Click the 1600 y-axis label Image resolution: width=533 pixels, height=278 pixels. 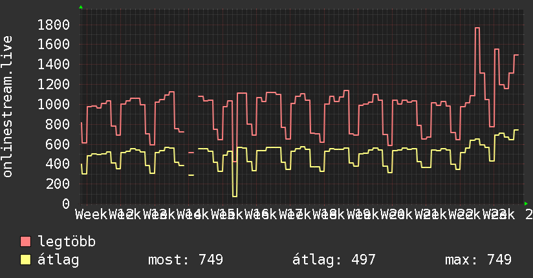[x=54, y=45]
